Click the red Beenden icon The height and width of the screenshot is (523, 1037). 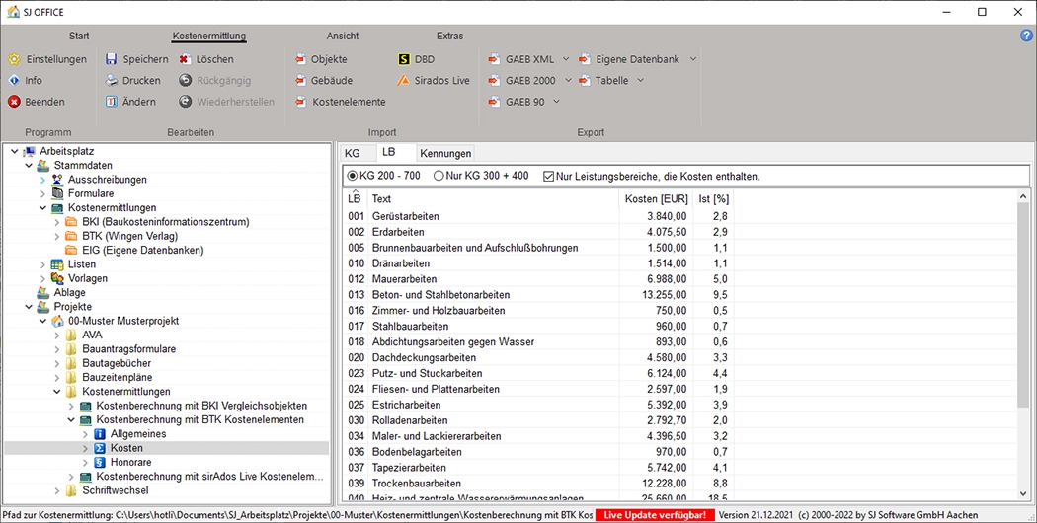[x=14, y=102]
